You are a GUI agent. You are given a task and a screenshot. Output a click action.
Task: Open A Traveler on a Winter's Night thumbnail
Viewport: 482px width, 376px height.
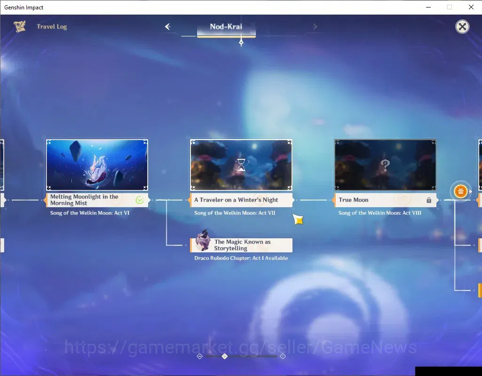(x=241, y=165)
